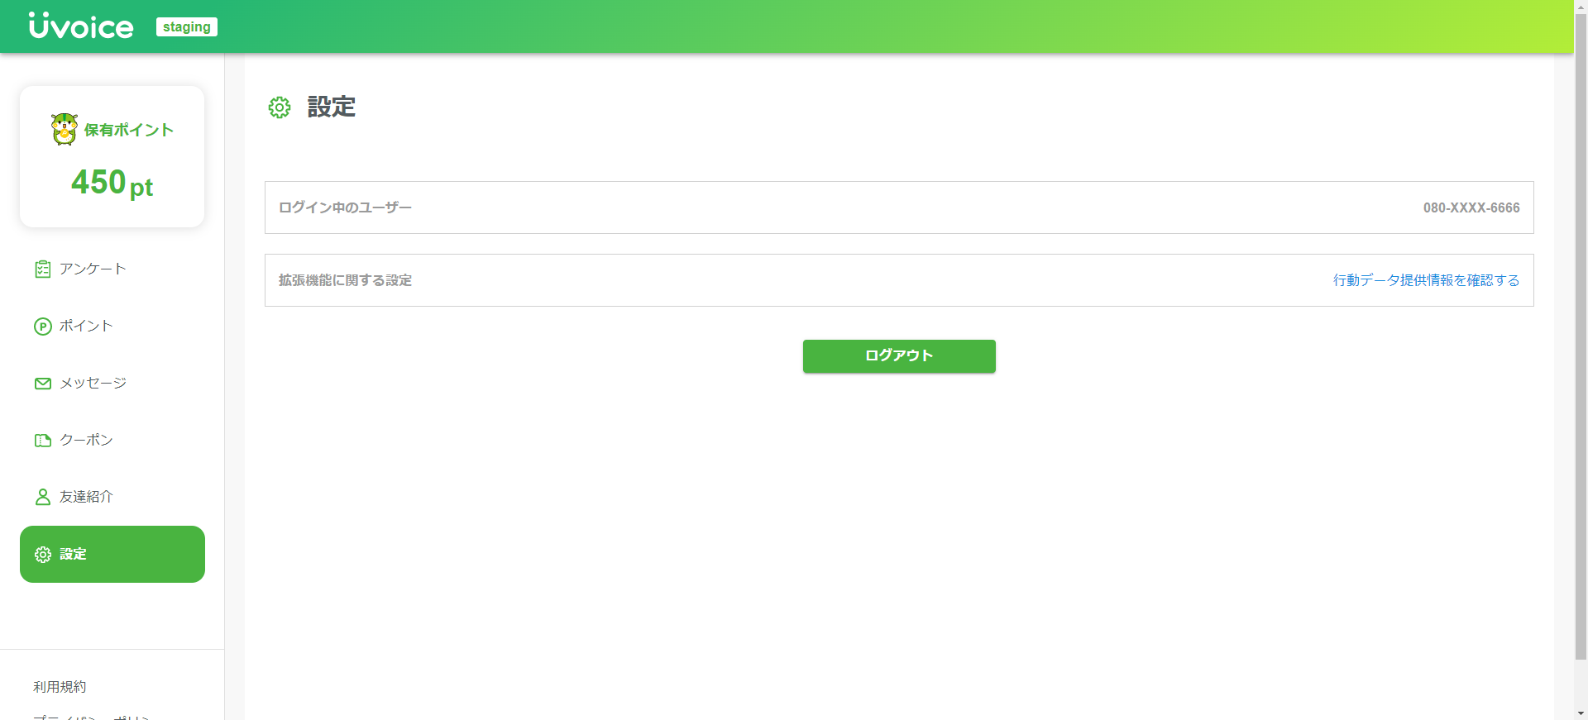
Task: Click the phone number 080-XXXX-6666
Action: 1471,208
